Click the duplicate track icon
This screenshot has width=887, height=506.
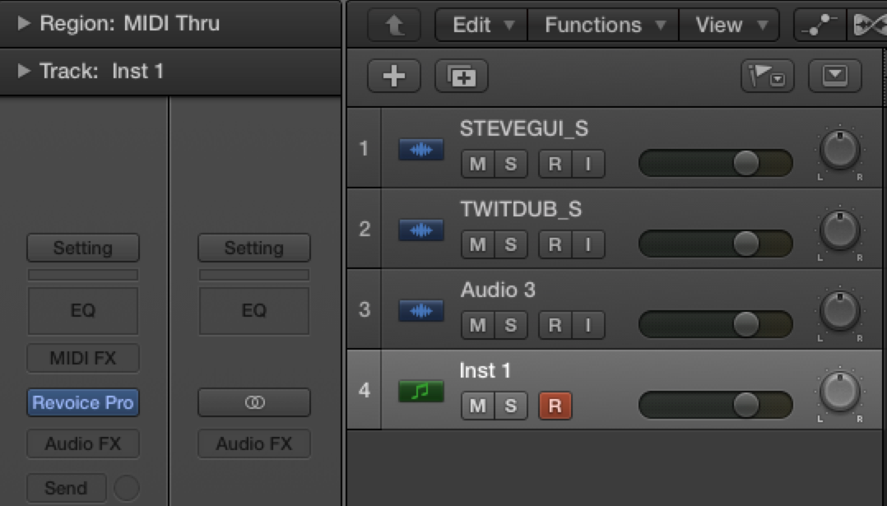(x=462, y=76)
